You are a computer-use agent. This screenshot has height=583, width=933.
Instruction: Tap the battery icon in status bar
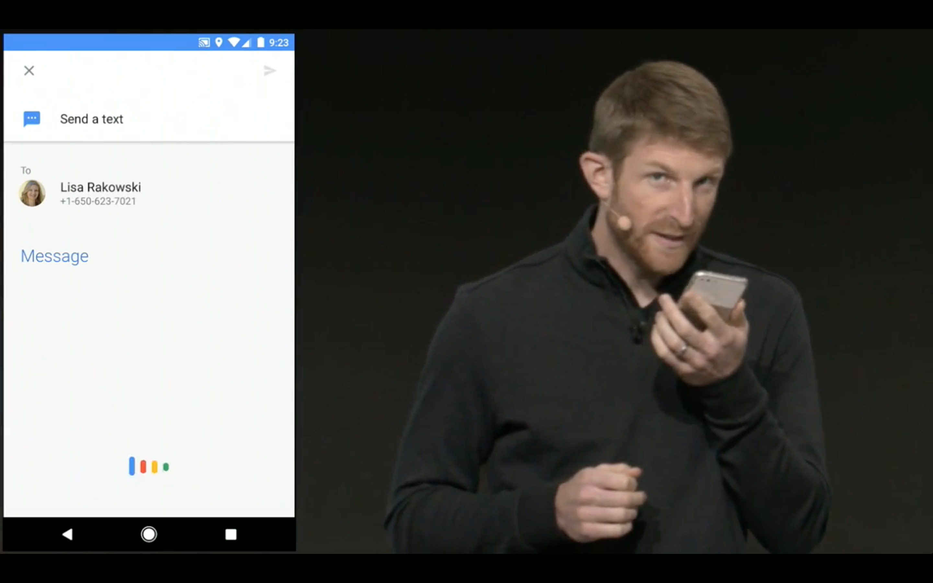(x=260, y=42)
